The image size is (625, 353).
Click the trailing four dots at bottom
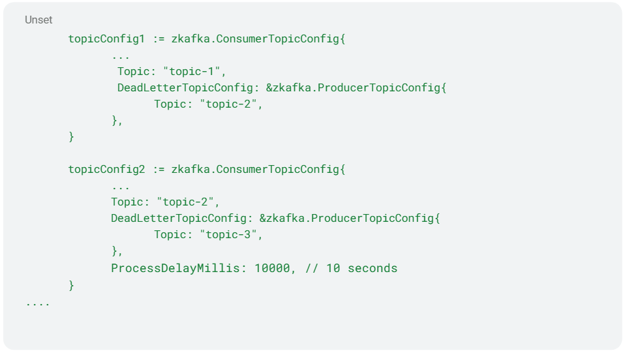[38, 305]
